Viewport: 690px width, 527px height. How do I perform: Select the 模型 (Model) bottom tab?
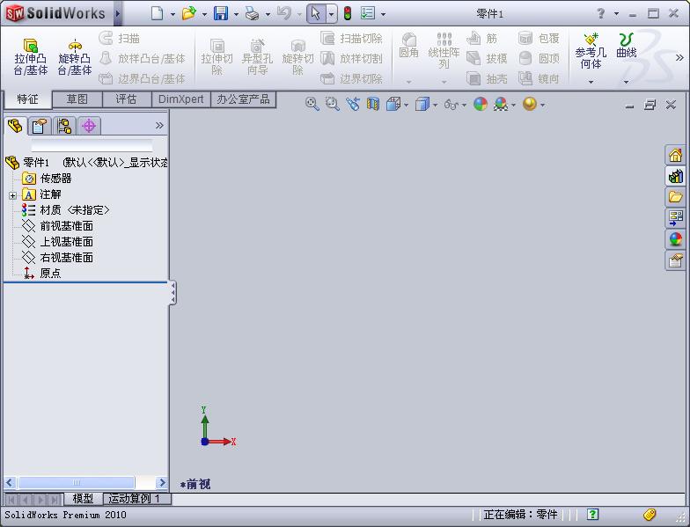[x=83, y=498]
